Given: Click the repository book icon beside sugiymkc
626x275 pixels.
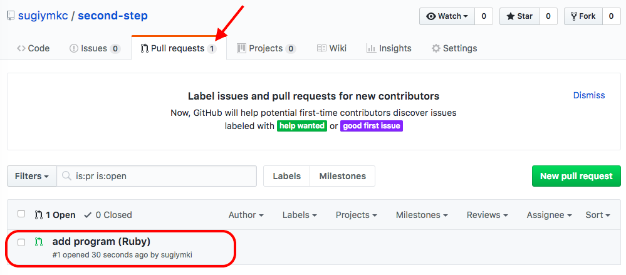Looking at the screenshot, I should (11, 16).
